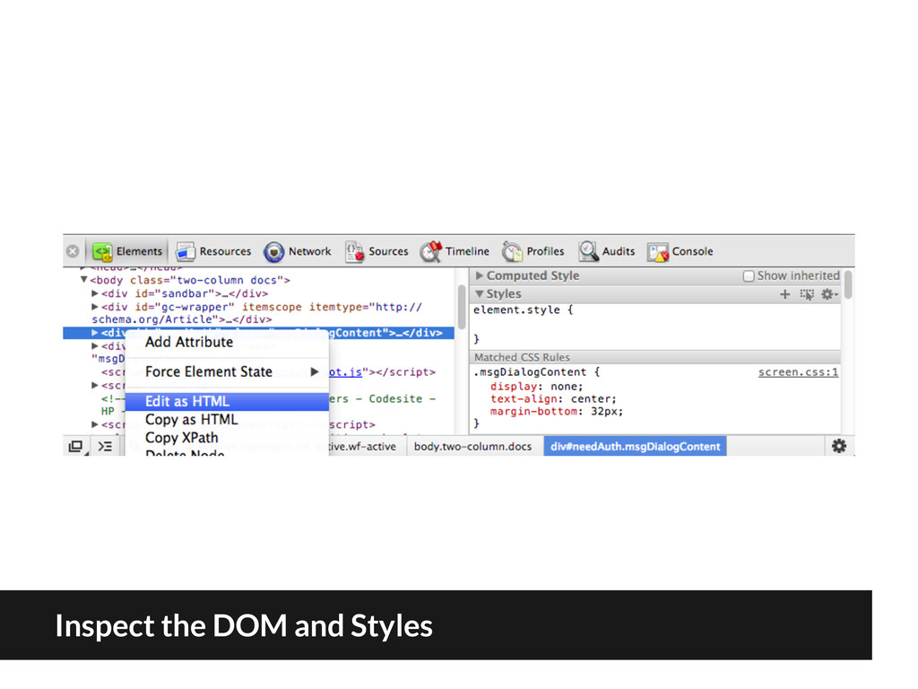
Task: Click the elements tree vertical scrollbar
Action: pyautogui.click(x=462, y=308)
